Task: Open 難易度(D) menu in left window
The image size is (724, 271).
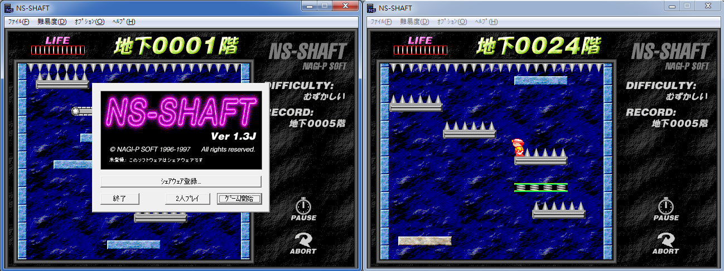Action: point(52,22)
